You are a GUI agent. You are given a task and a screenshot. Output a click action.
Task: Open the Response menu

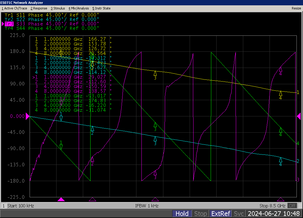[39, 8]
